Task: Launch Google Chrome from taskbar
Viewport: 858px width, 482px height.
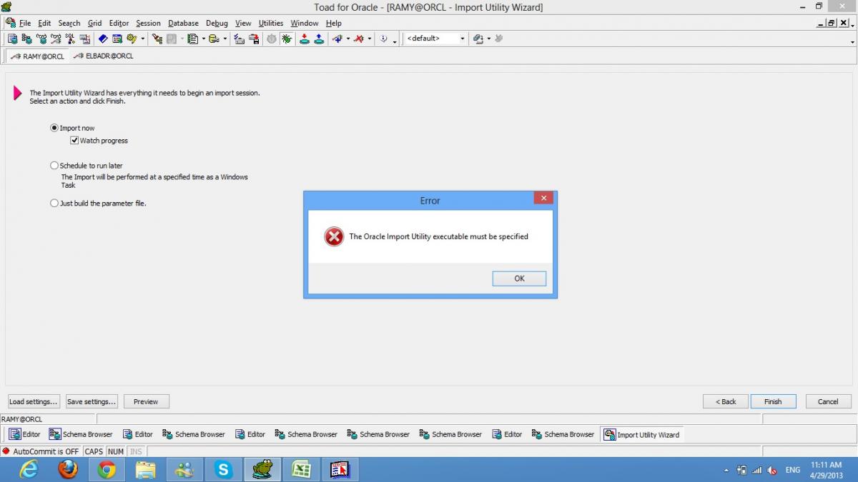Action: pyautogui.click(x=107, y=469)
